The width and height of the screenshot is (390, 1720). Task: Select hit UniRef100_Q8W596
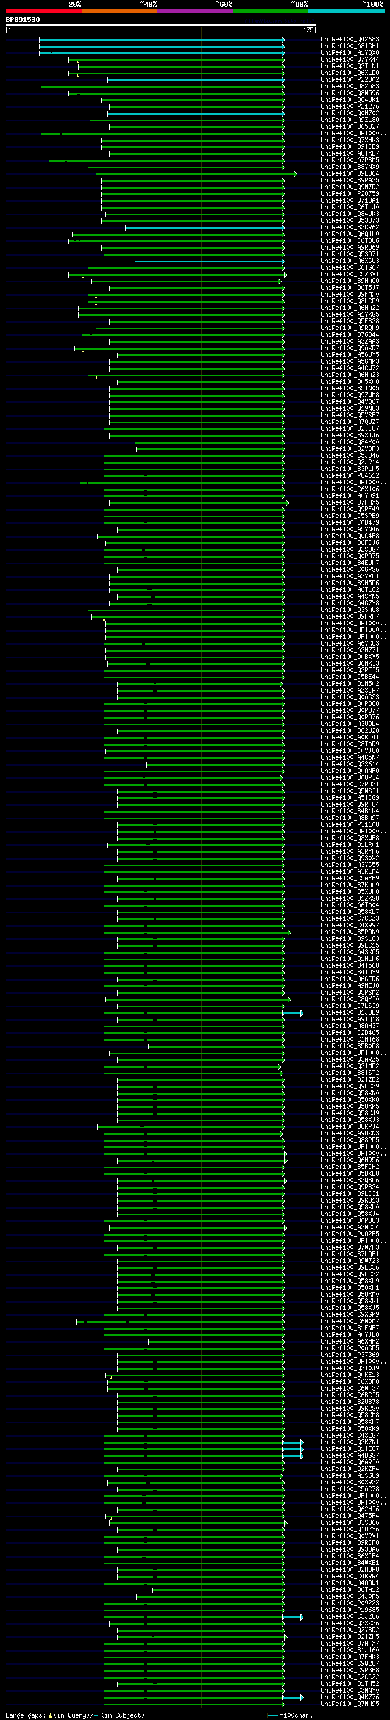350,93
